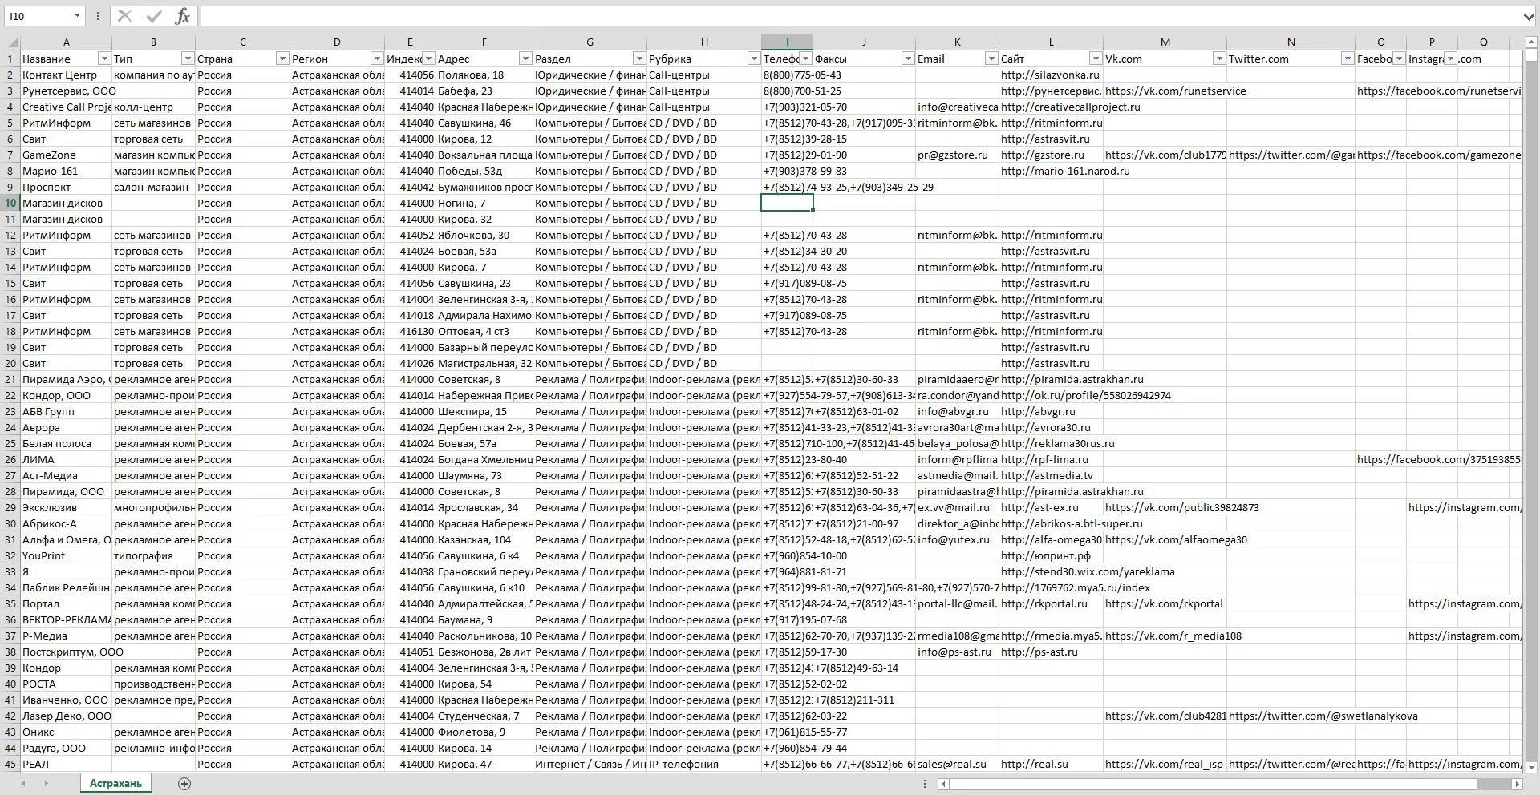Select the Проспект name cell
1540x795 pixels.
click(x=66, y=187)
